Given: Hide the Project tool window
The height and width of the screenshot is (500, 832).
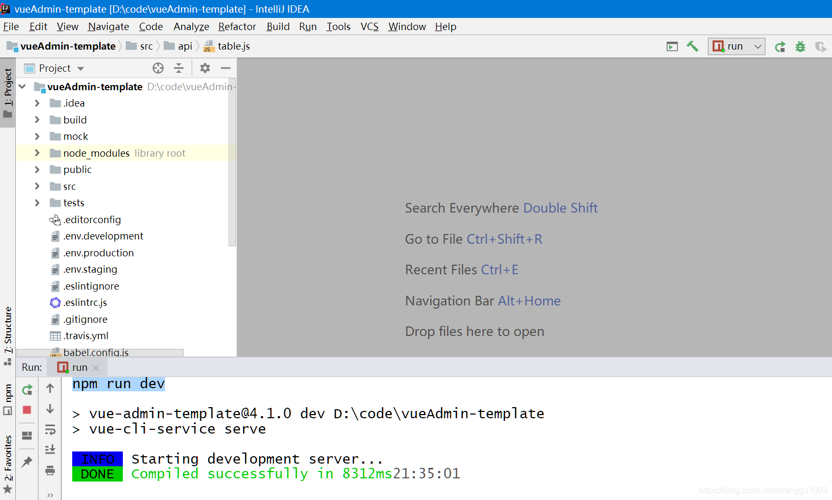Looking at the screenshot, I should coord(226,68).
